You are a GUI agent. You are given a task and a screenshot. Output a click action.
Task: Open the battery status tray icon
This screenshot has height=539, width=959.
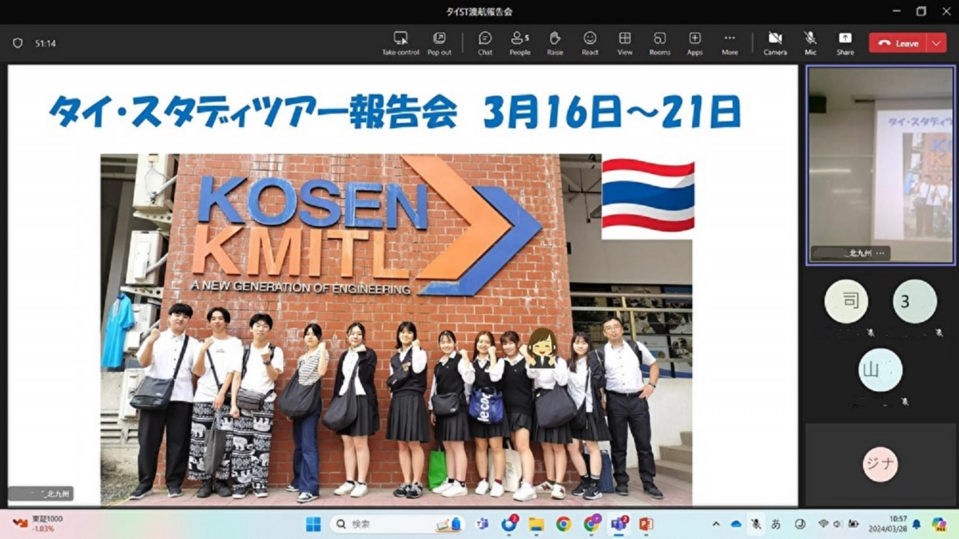tap(854, 524)
